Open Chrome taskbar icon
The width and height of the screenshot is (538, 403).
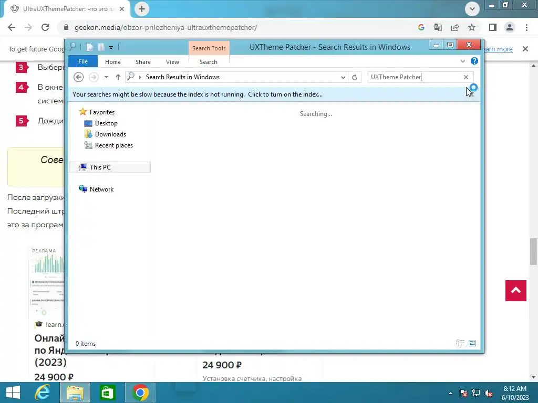click(x=140, y=393)
